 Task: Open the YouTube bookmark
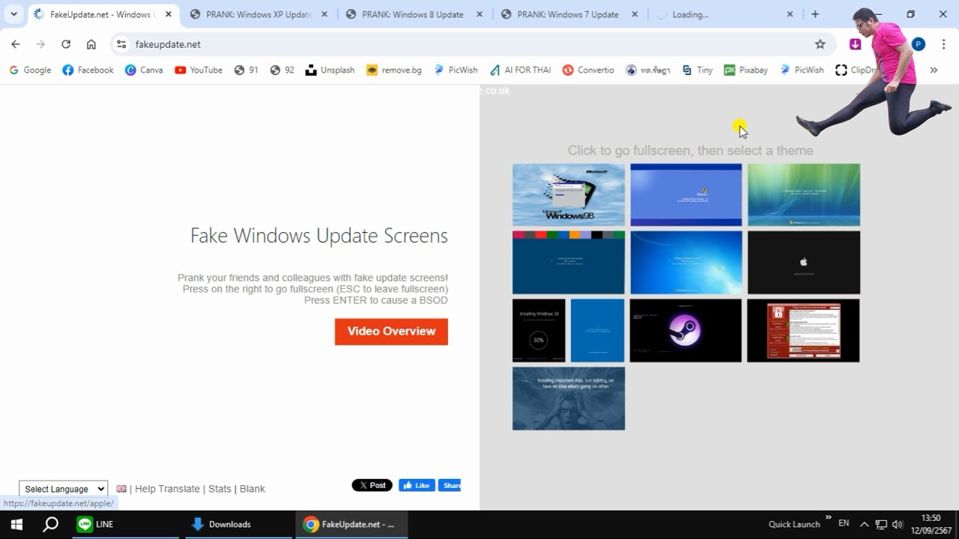click(199, 70)
